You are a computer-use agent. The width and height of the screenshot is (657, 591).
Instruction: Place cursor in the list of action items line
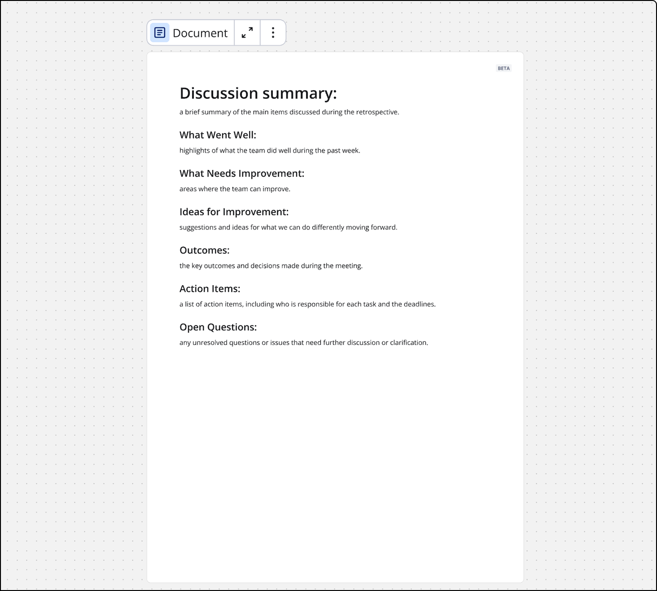pos(307,304)
